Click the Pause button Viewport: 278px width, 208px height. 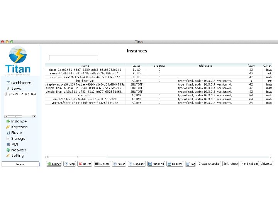(119, 164)
